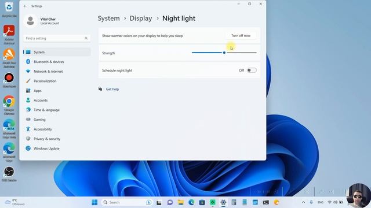Open the System settings category
The height and width of the screenshot is (208, 371).
pyautogui.click(x=57, y=52)
